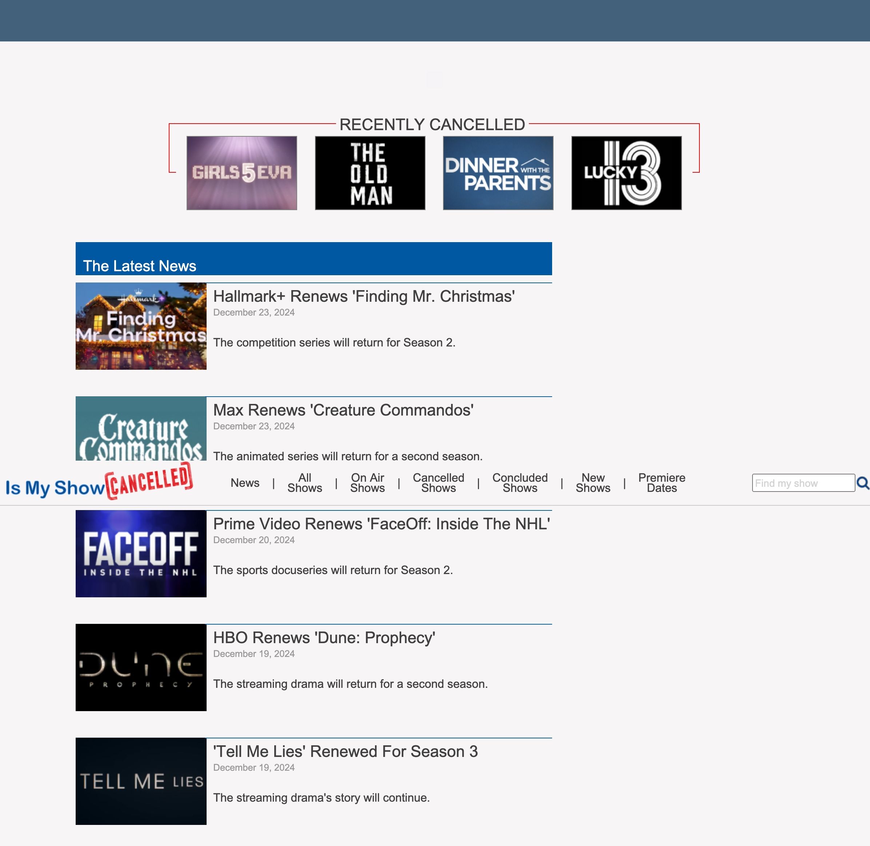870x846 pixels.
Task: Open the Girls5eva cancelled show thumbnail
Action: click(242, 173)
